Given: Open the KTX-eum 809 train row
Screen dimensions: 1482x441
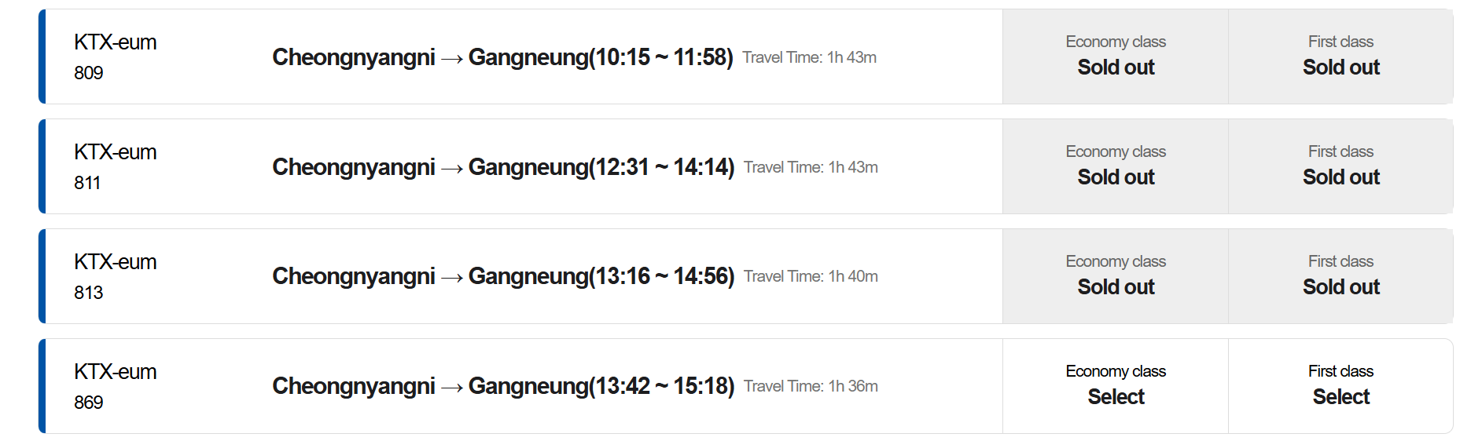Looking at the screenshot, I should tap(520, 56).
